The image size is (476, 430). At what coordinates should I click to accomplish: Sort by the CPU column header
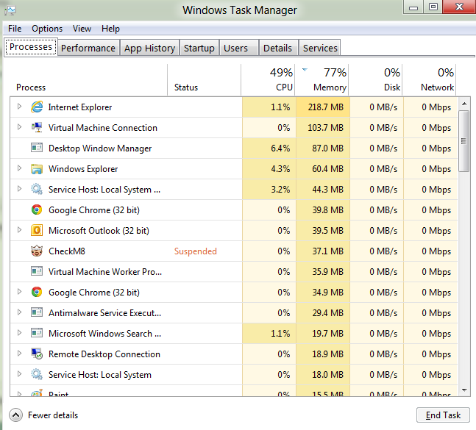point(268,80)
